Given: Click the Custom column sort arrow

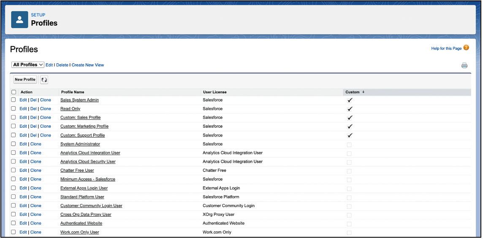Looking at the screenshot, I should 363,92.
